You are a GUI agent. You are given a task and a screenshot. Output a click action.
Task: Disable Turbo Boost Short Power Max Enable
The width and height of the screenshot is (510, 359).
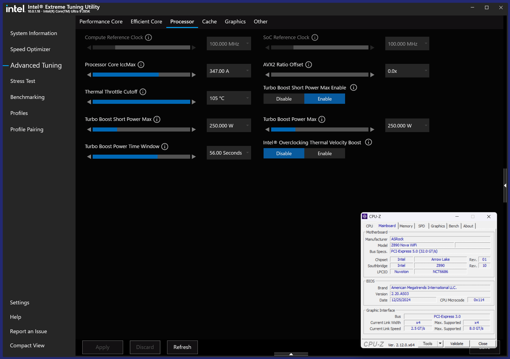tap(284, 99)
